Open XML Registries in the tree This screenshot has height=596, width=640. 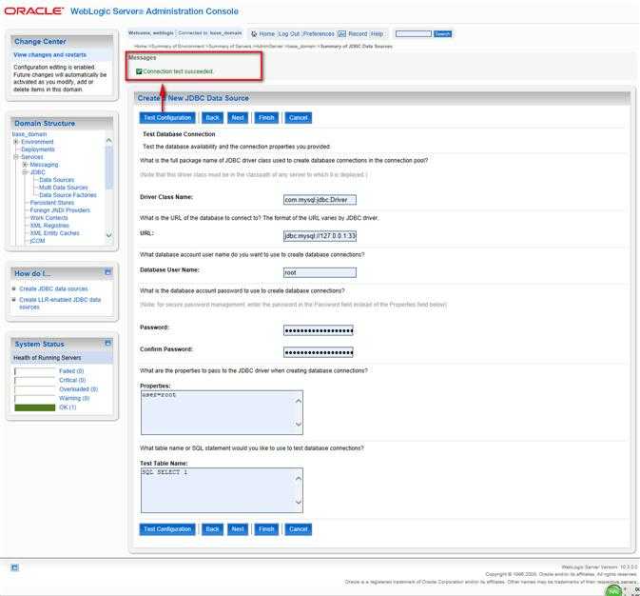[x=49, y=226]
